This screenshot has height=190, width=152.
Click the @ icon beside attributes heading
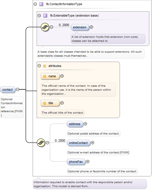point(44,66)
